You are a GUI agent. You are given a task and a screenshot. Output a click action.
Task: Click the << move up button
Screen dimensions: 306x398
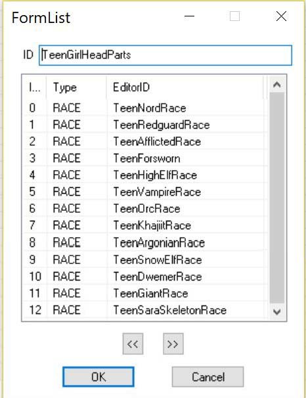pyautogui.click(x=133, y=344)
